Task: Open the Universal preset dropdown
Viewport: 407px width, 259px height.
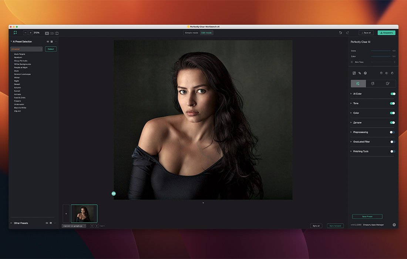Action: pyautogui.click(x=26, y=49)
